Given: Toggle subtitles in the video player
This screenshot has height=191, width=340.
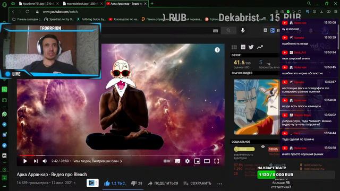Looking at the screenshot, I should [x=177, y=161].
